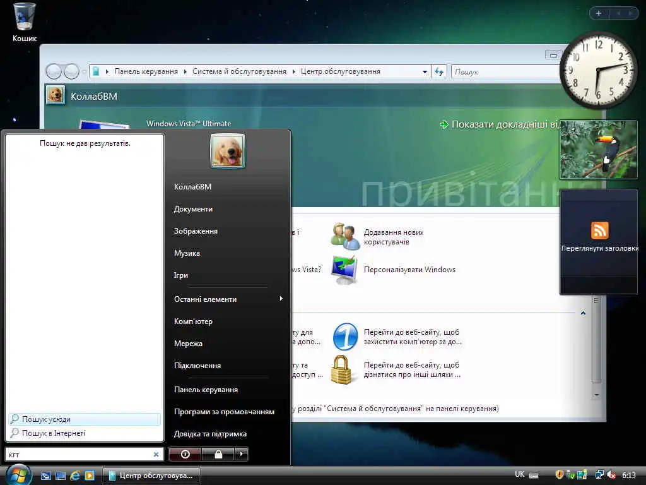Open the breadcrumb arrow before Панель керування

(x=107, y=72)
